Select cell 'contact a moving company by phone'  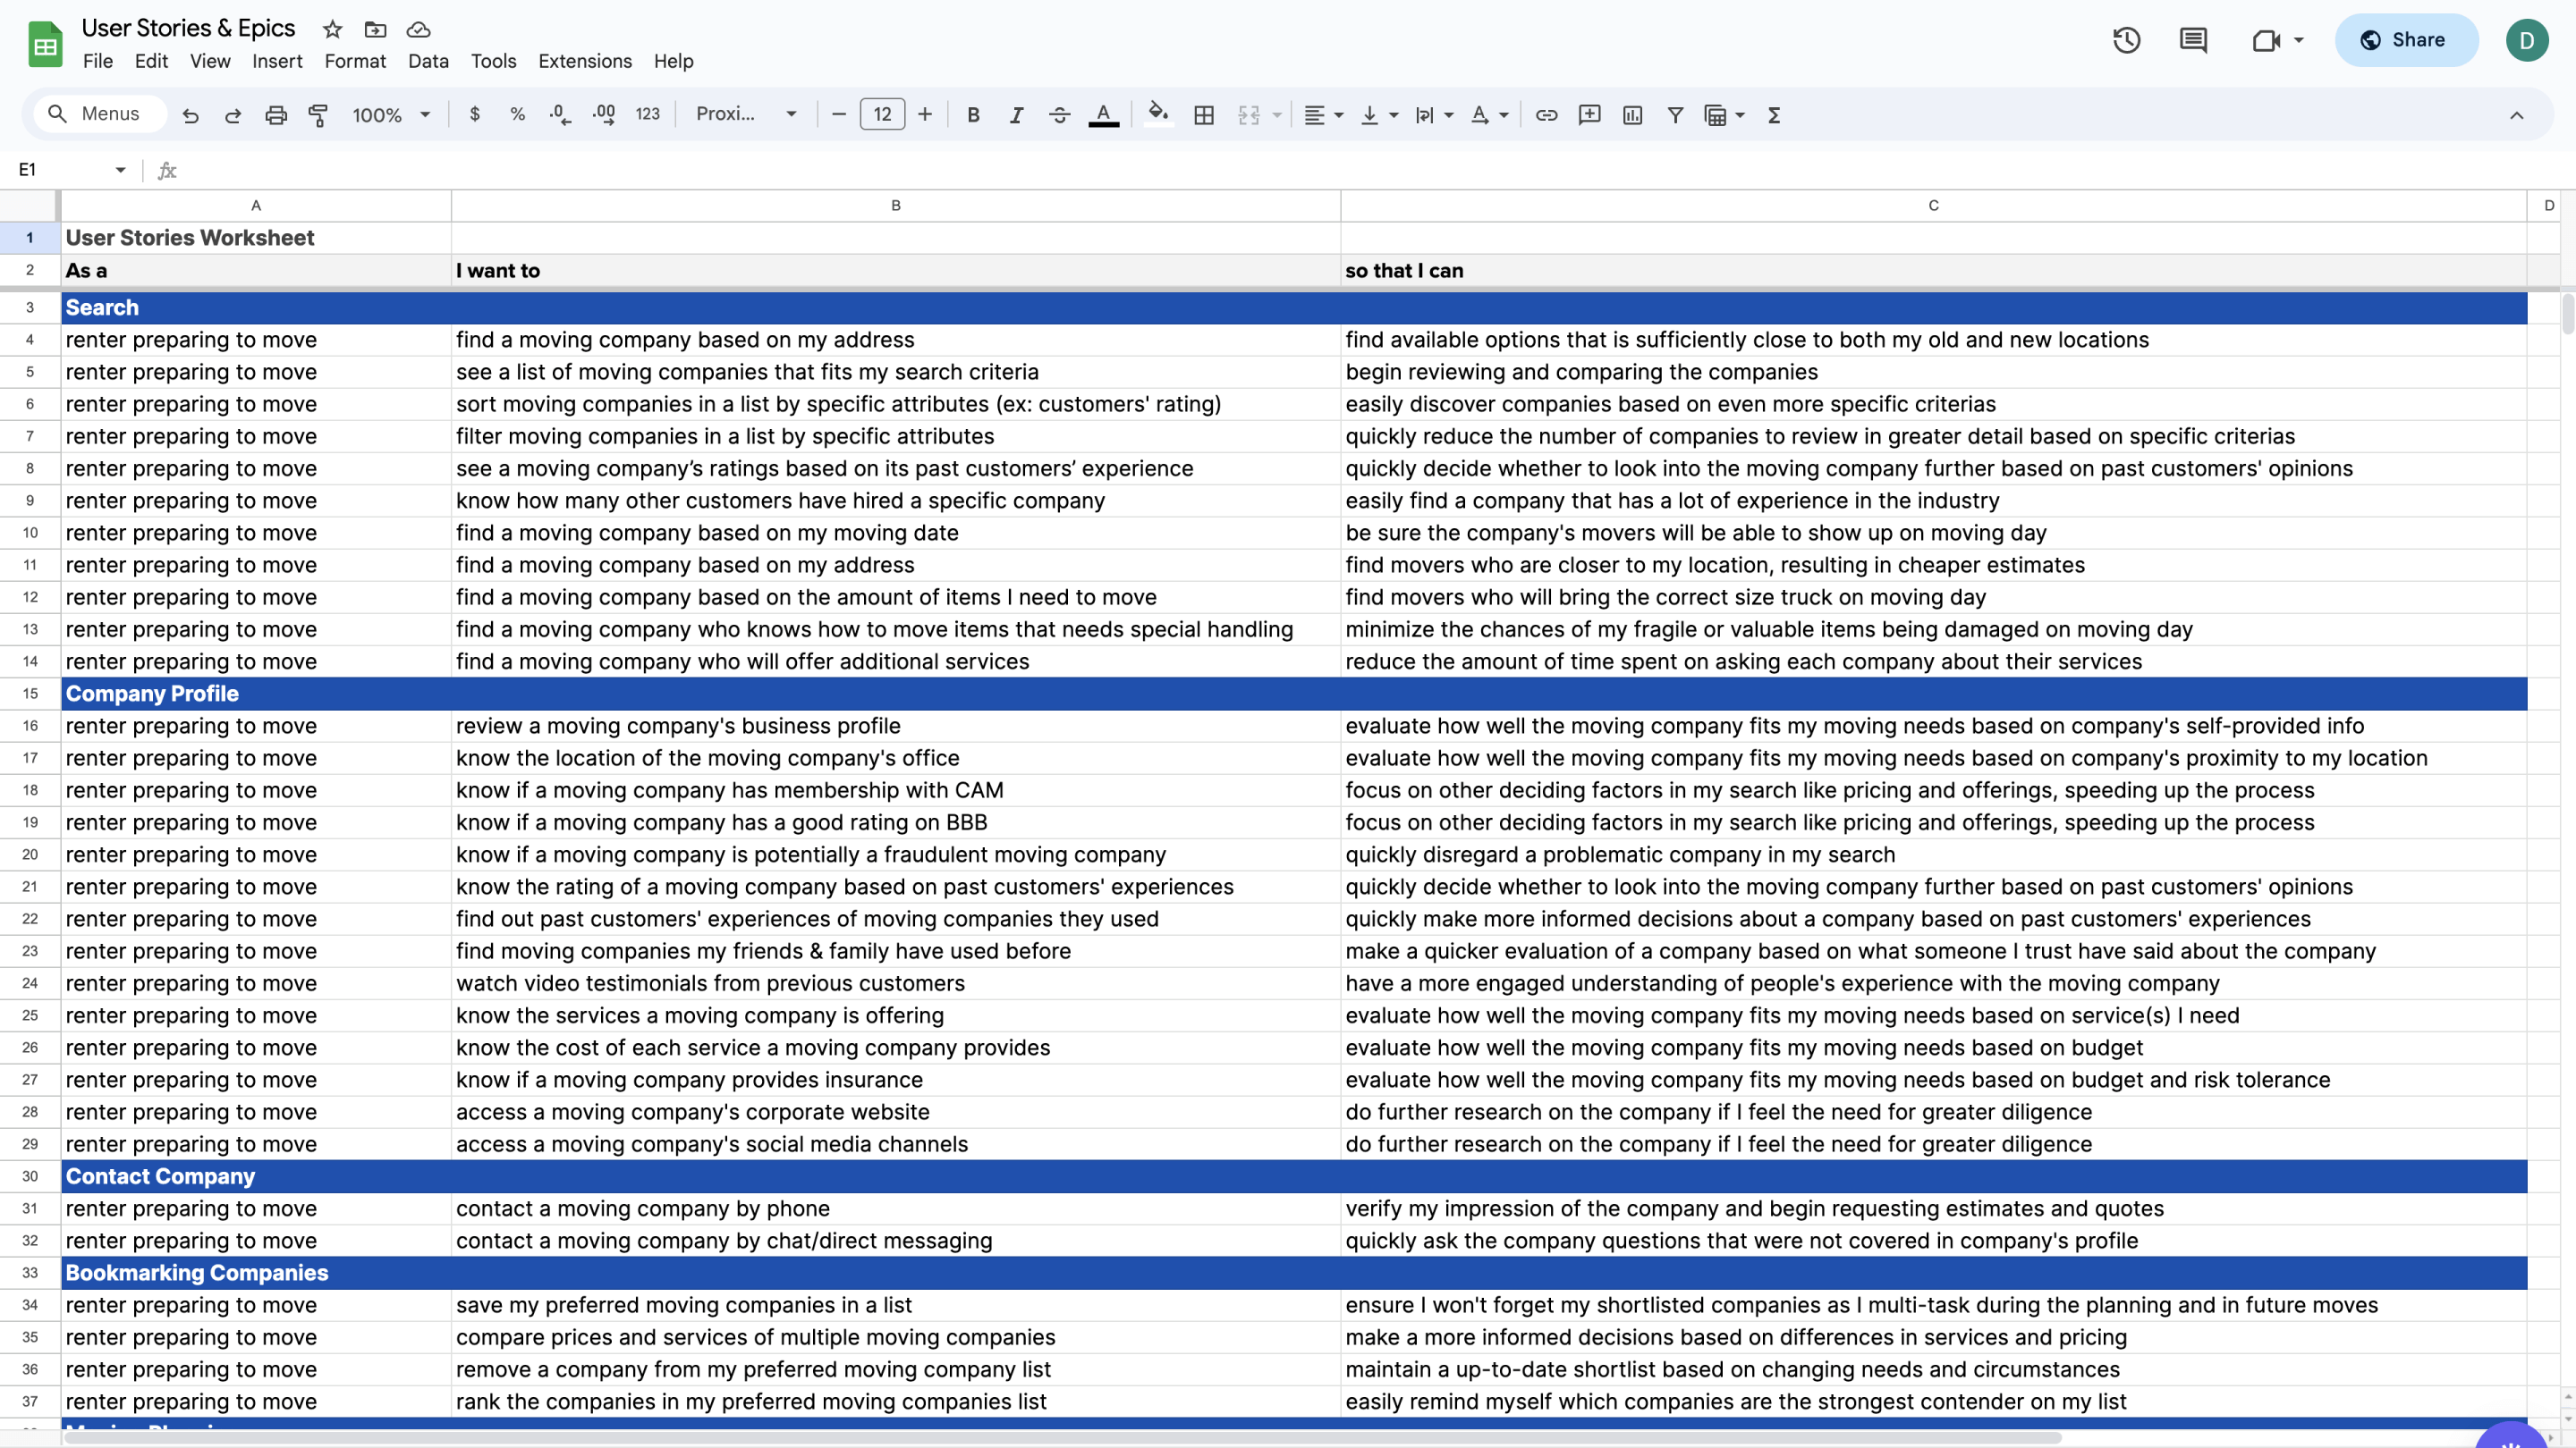pyautogui.click(x=895, y=1208)
